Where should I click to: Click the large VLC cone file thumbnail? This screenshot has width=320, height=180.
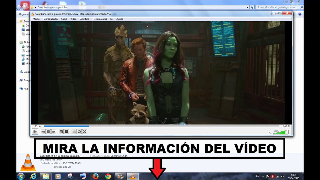[x=28, y=162]
